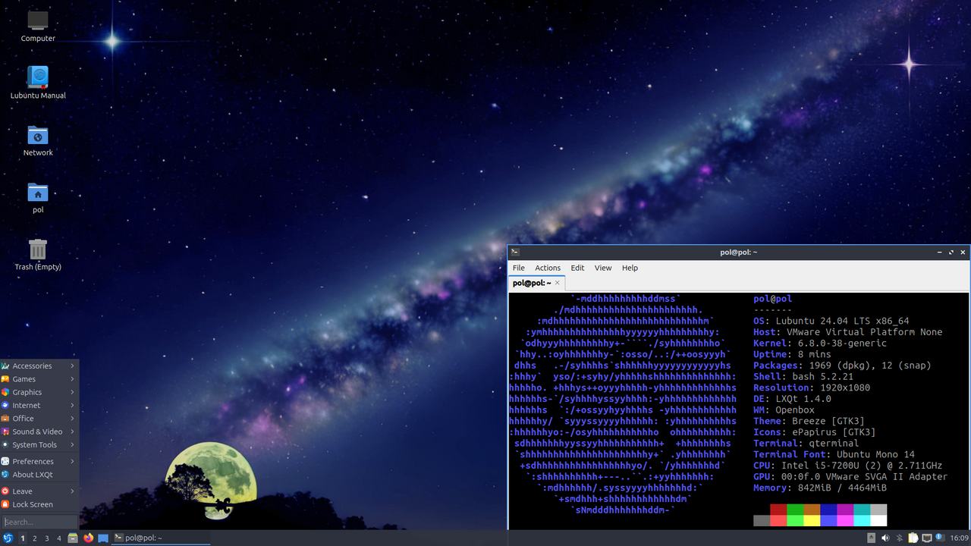Choose Lock Screen in the menu

point(39,504)
